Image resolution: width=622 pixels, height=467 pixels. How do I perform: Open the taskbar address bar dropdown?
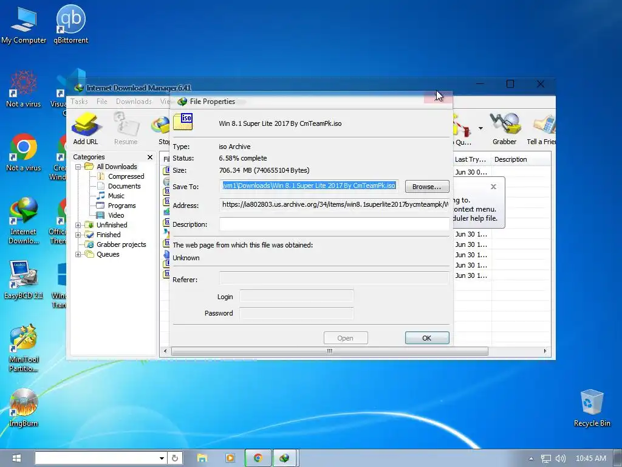(x=162, y=458)
